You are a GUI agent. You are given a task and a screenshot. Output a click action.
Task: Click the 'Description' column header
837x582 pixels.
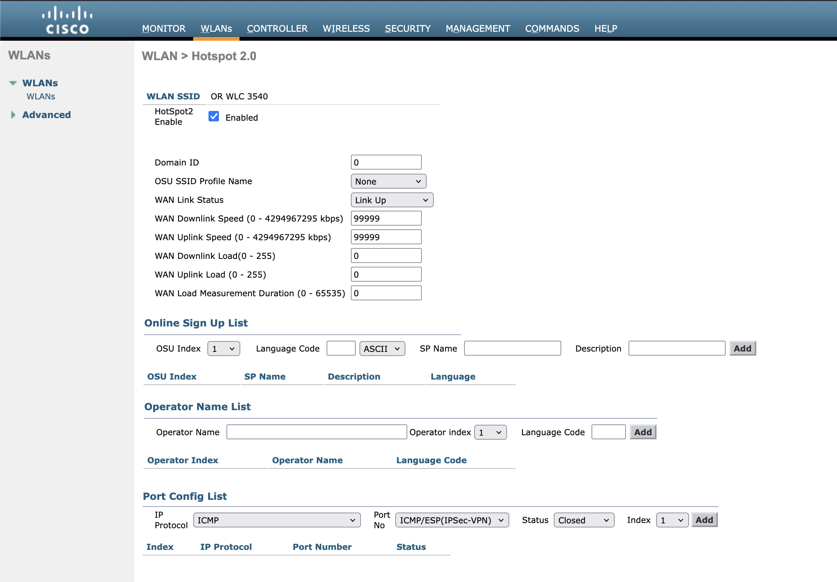coord(354,377)
